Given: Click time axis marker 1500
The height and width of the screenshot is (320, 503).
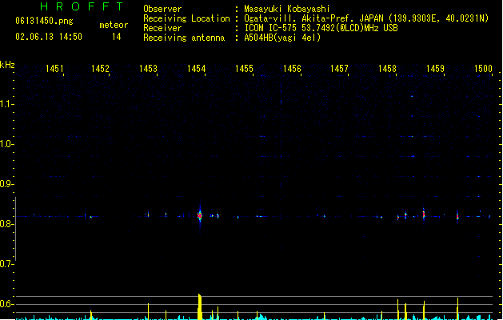Looking at the screenshot, I should coord(483,68).
